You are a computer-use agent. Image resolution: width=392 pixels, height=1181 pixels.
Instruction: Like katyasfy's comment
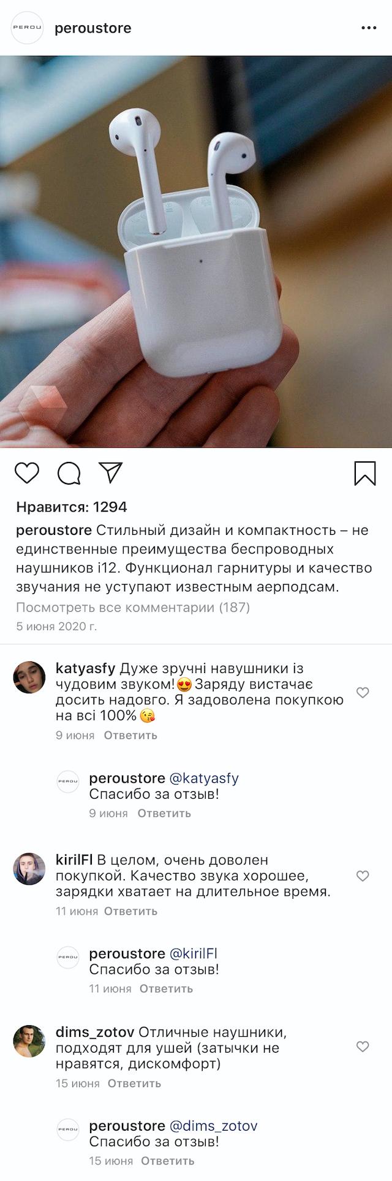(363, 692)
